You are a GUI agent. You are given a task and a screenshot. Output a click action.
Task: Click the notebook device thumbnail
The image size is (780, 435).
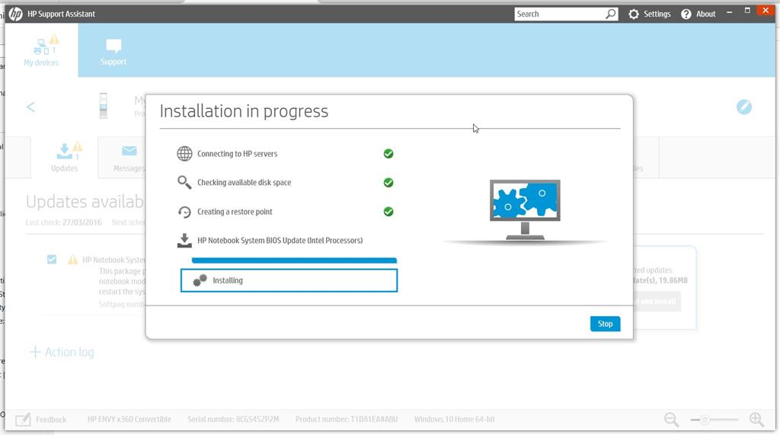[103, 105]
